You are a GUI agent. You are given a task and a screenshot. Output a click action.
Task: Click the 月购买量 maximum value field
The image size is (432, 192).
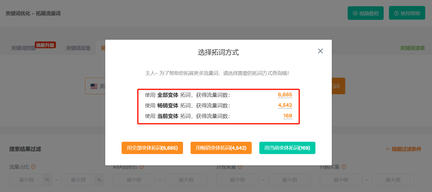click(x=393, y=180)
